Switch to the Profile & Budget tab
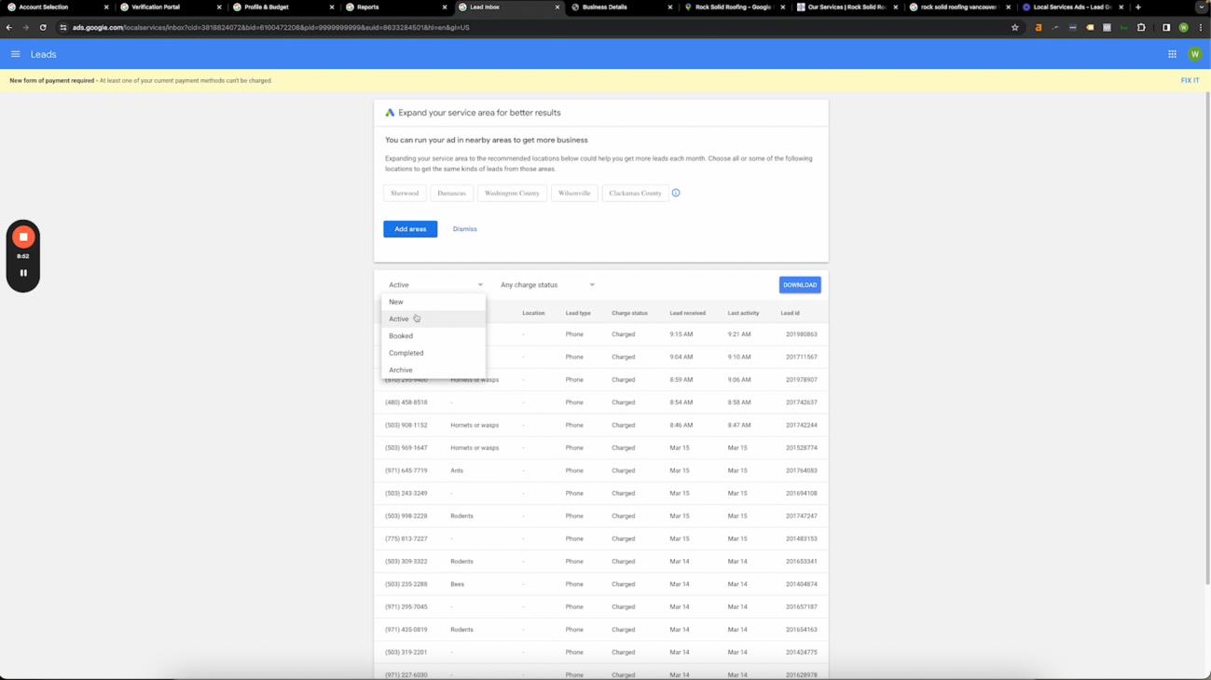This screenshot has width=1211, height=680. click(282, 7)
